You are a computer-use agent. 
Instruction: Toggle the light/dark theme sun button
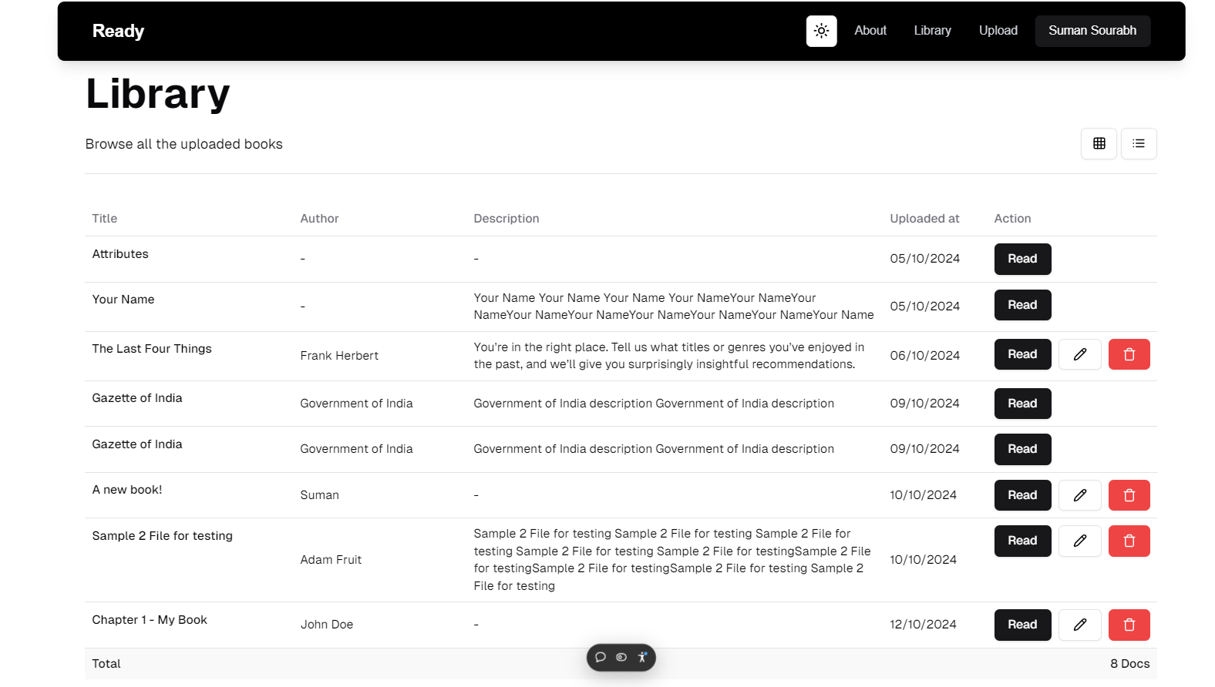click(821, 31)
